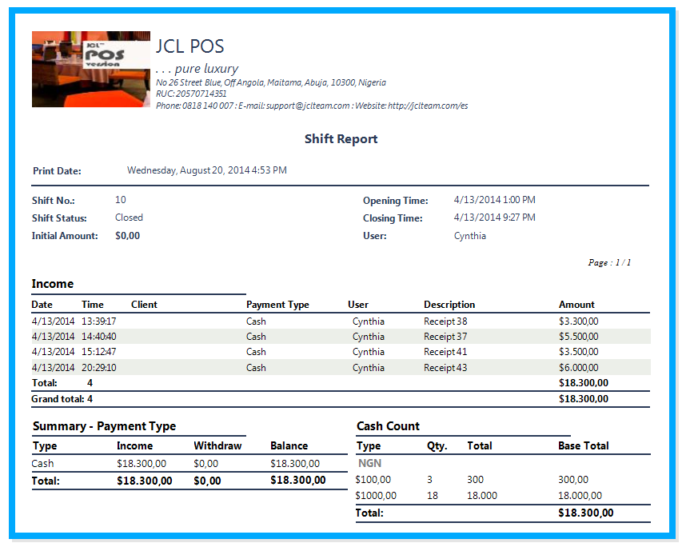The width and height of the screenshot is (686, 547).
Task: Click the Cash Count section heading
Action: coord(388,426)
